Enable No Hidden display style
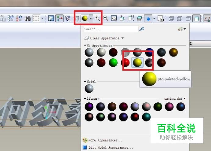 click(x=188, y=18)
